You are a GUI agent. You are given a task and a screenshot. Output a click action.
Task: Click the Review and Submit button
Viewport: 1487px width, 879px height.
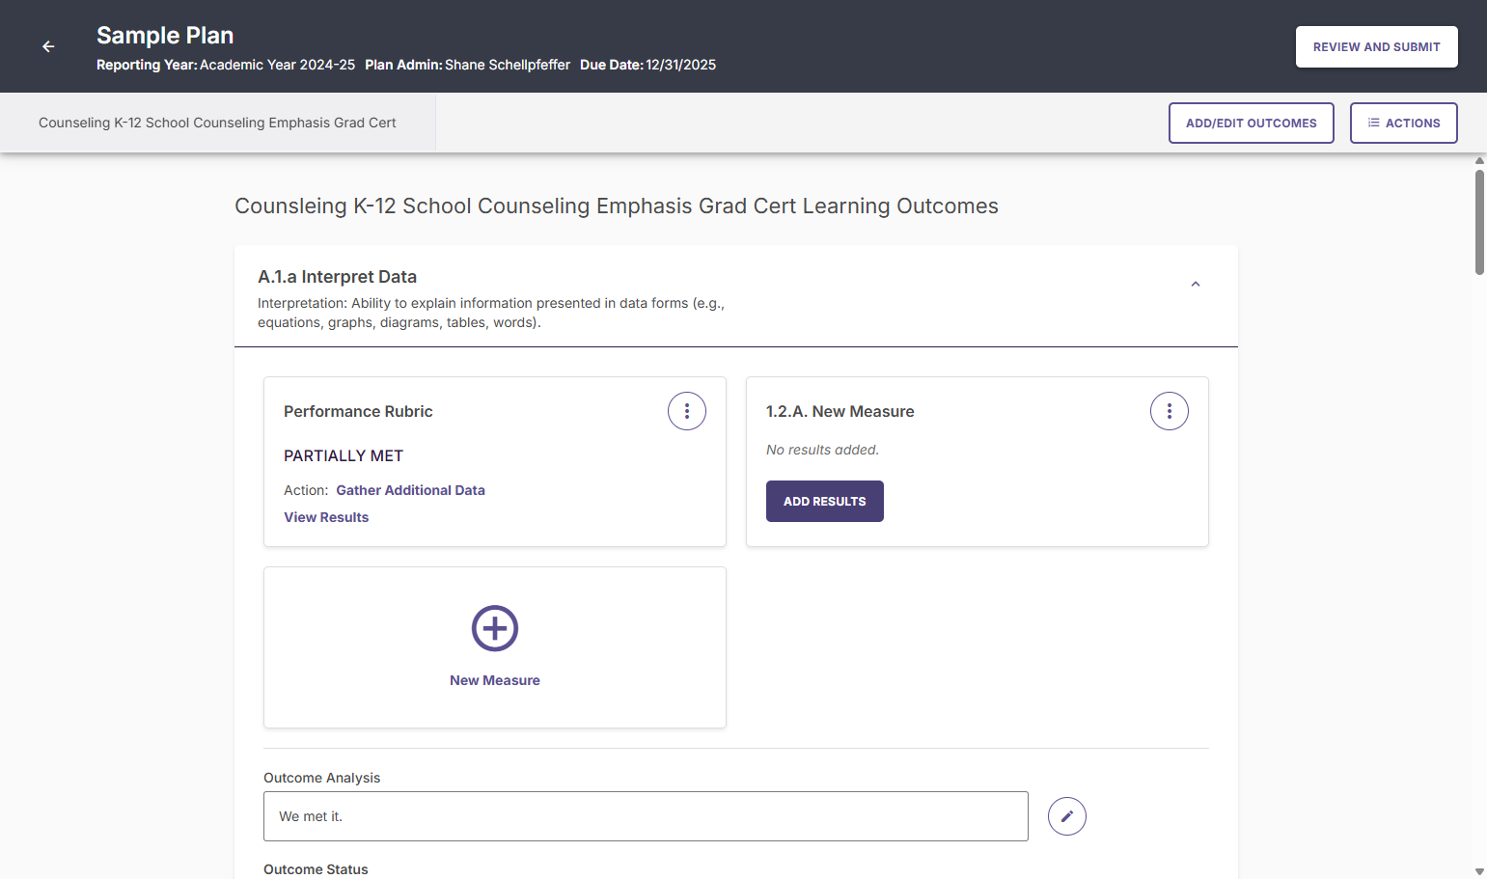tap(1377, 46)
